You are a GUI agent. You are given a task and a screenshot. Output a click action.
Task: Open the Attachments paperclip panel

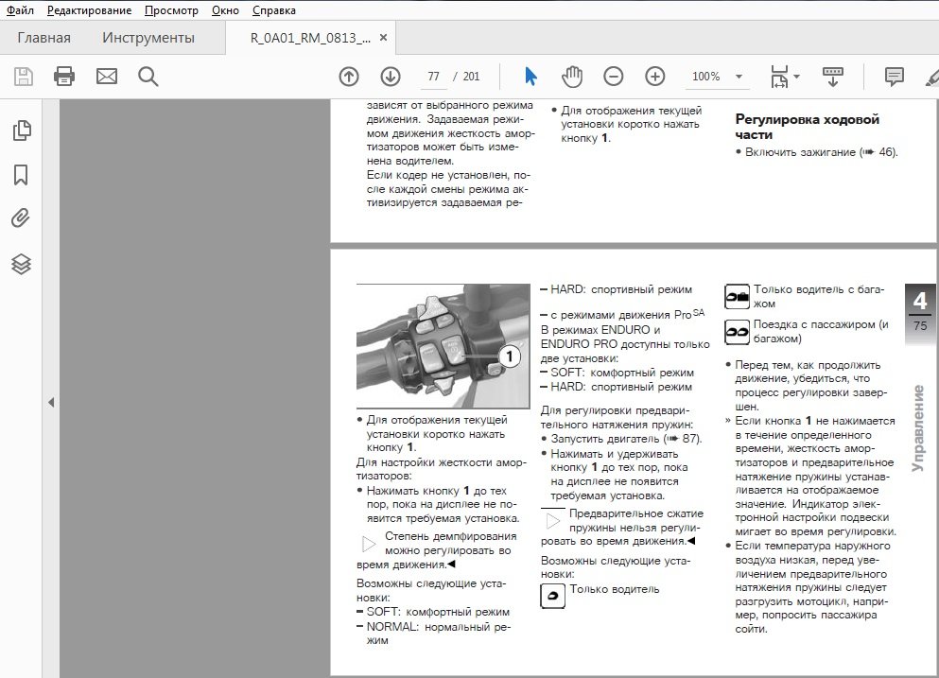click(x=21, y=219)
